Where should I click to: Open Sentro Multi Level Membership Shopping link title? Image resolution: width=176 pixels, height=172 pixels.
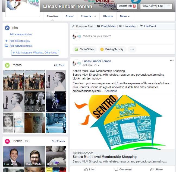click(105, 157)
